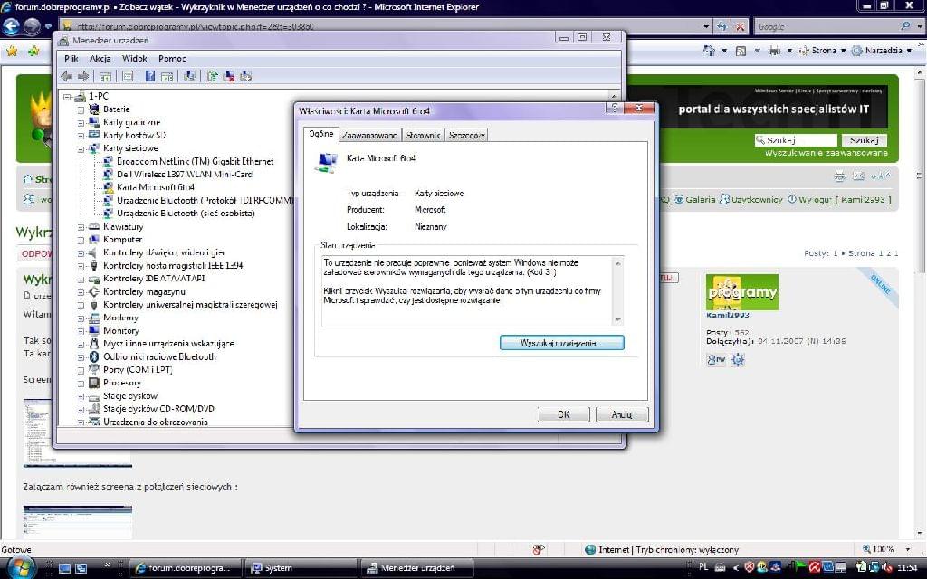927x579 pixels.
Task: Go back in Internet Explorer
Action: pos(11,26)
